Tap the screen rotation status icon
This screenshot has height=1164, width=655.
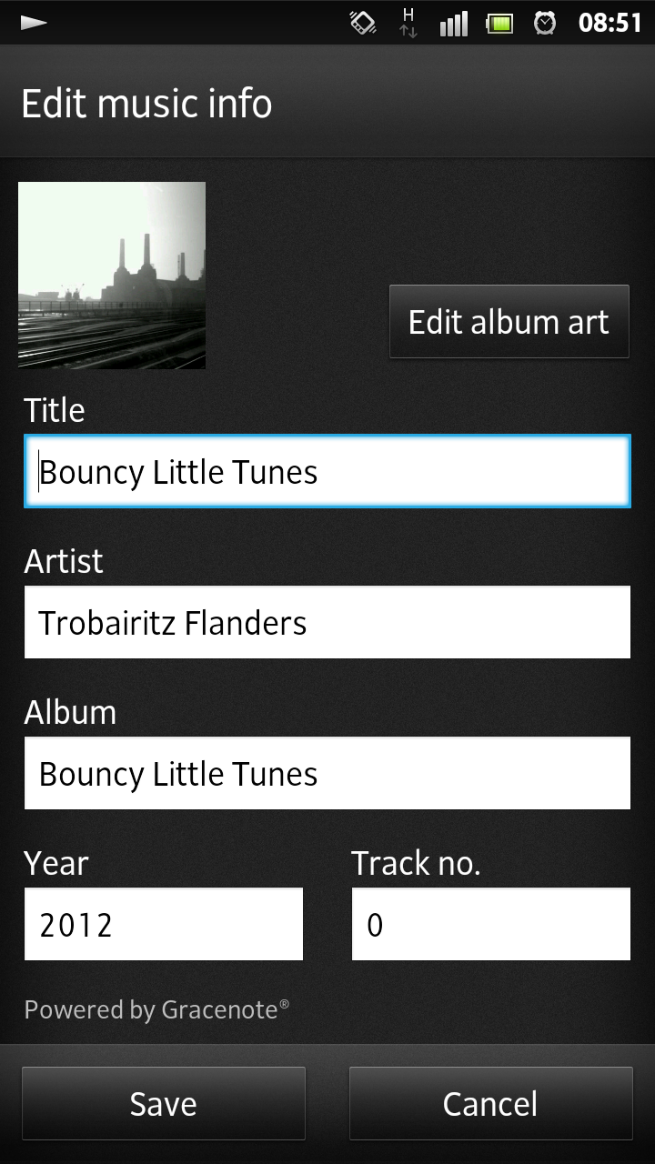363,23
